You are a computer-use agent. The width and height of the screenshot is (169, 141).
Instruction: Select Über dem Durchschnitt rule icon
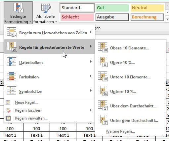(x=103, y=105)
